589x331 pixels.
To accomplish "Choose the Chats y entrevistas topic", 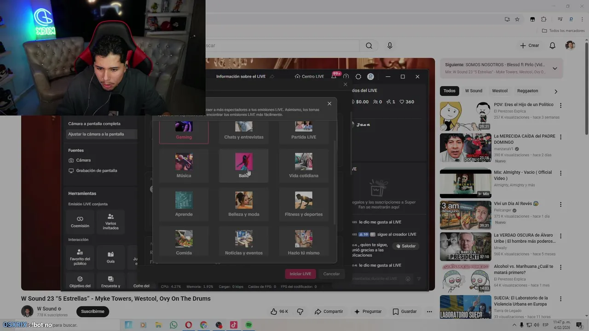I will (x=243, y=132).
